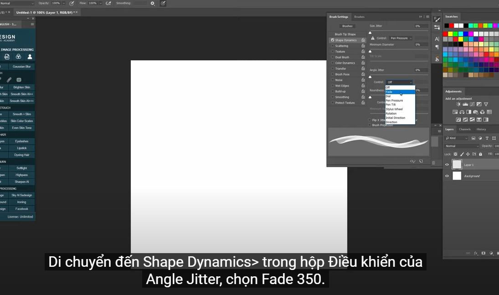499x295 pixels.
Task: Click the Color Balance adjustment icon
Action: 462,112
